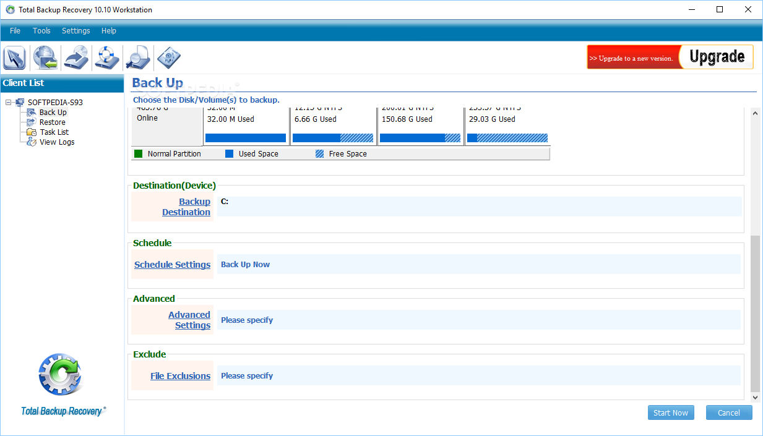Select the partition with 32.00 M Used
The width and height of the screenshot is (763, 436).
(246, 126)
